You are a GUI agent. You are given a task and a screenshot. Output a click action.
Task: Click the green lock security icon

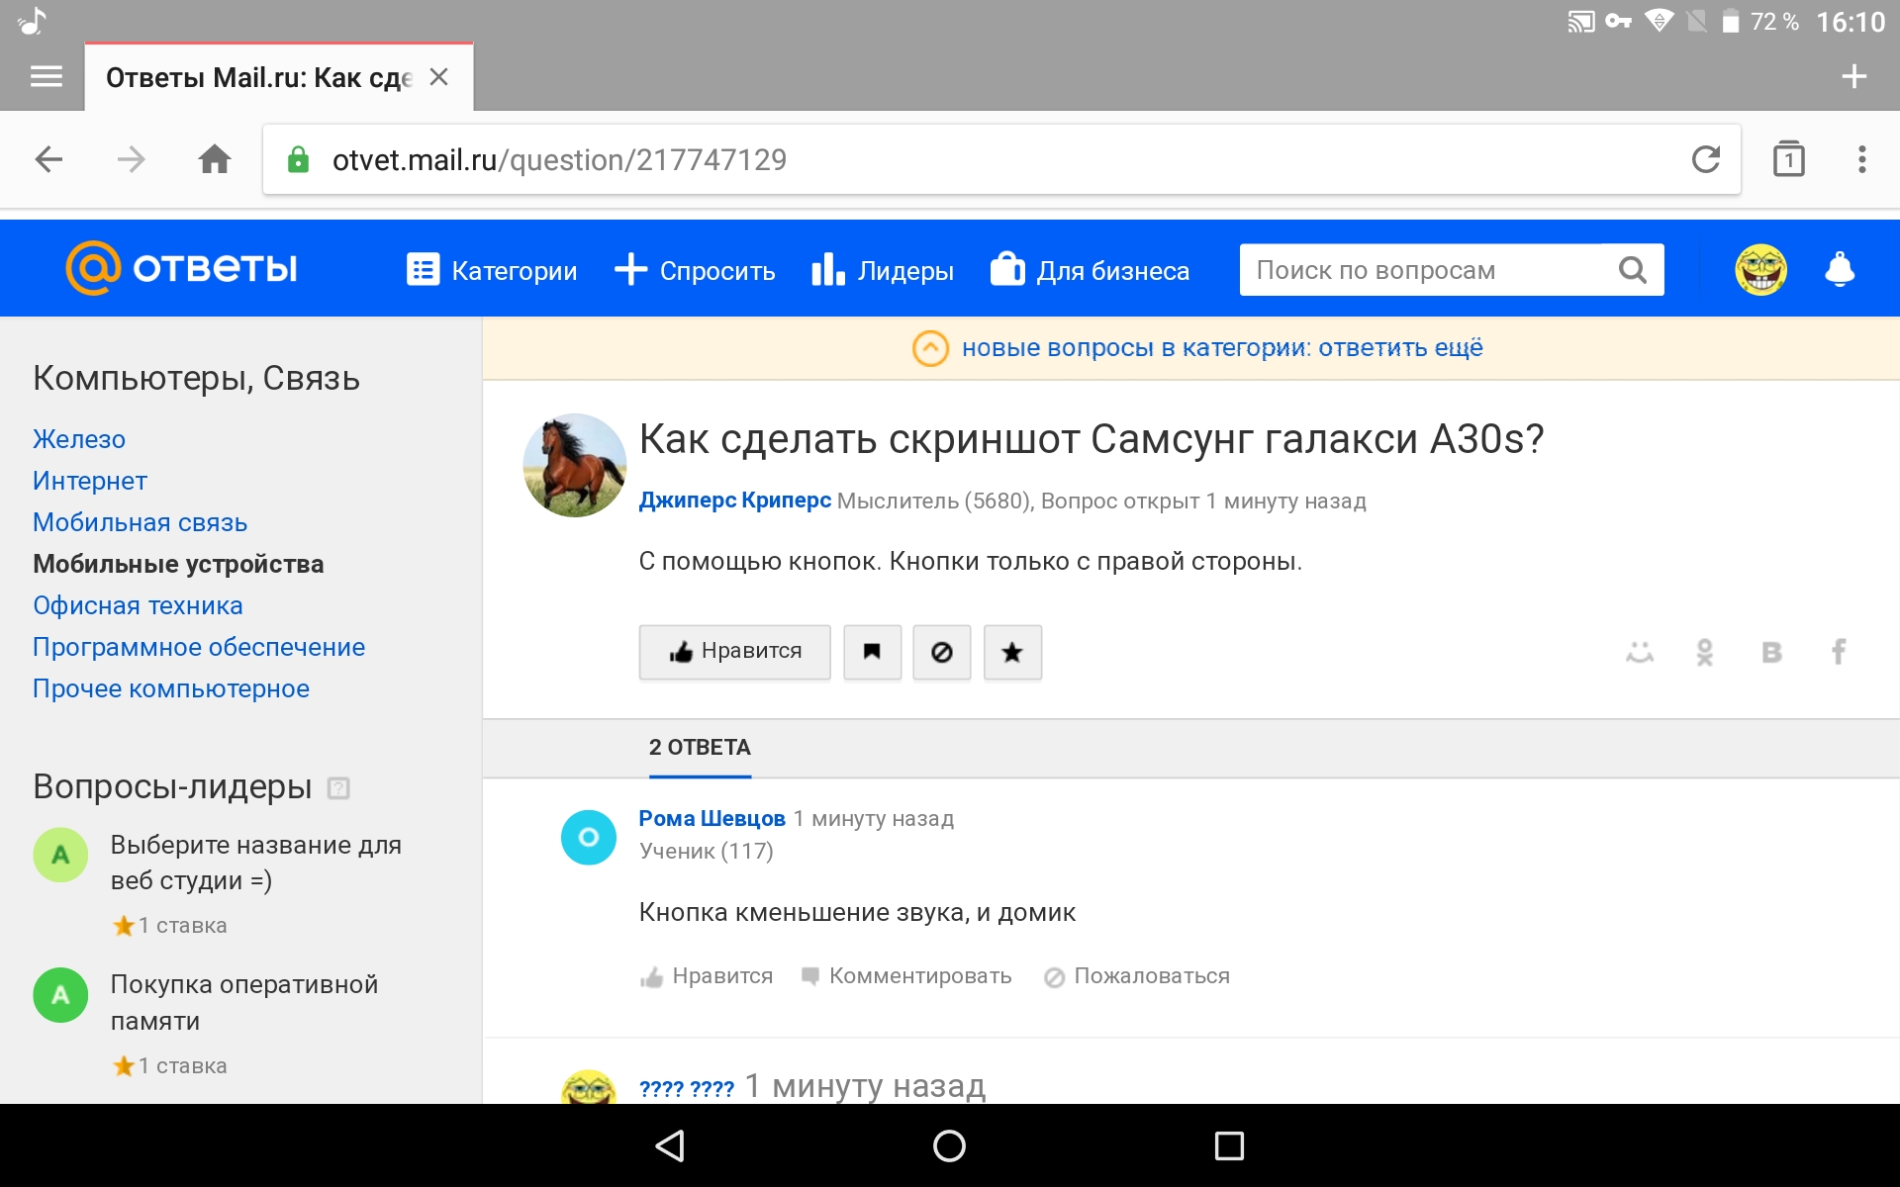tap(298, 159)
